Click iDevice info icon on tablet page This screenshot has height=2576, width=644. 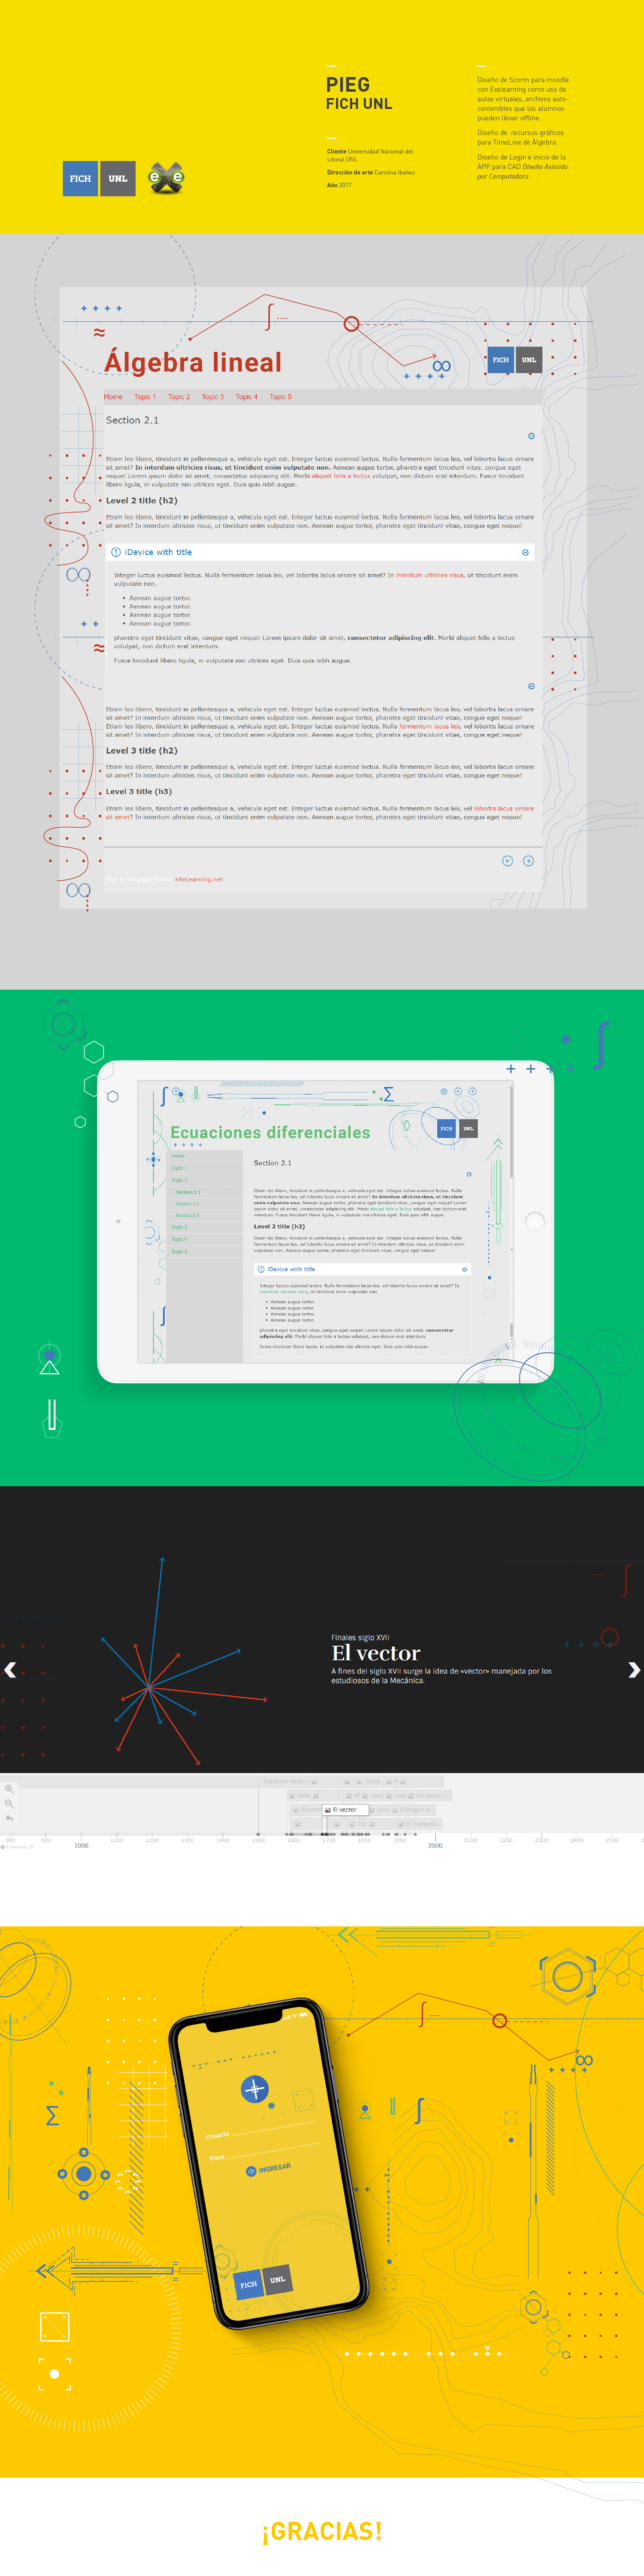coord(261,1269)
